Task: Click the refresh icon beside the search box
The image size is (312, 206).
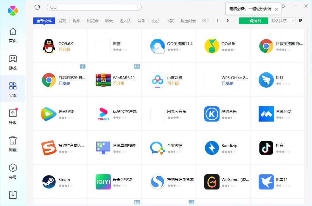Action: (37, 7)
